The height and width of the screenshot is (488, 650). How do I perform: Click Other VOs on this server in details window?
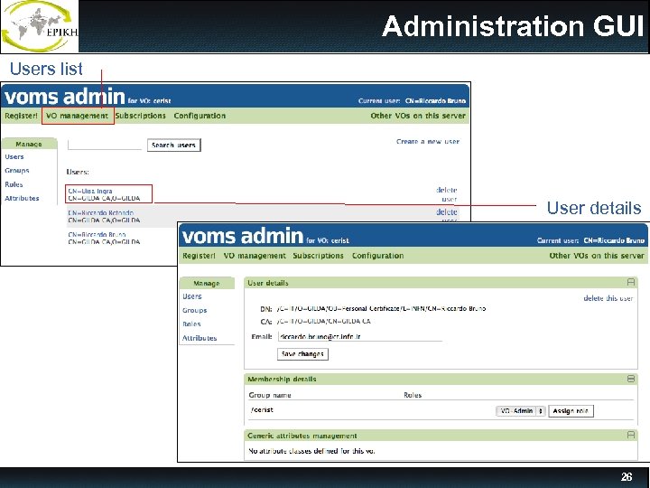tap(597, 256)
